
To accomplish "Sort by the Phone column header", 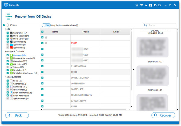I will coord(86,32).
